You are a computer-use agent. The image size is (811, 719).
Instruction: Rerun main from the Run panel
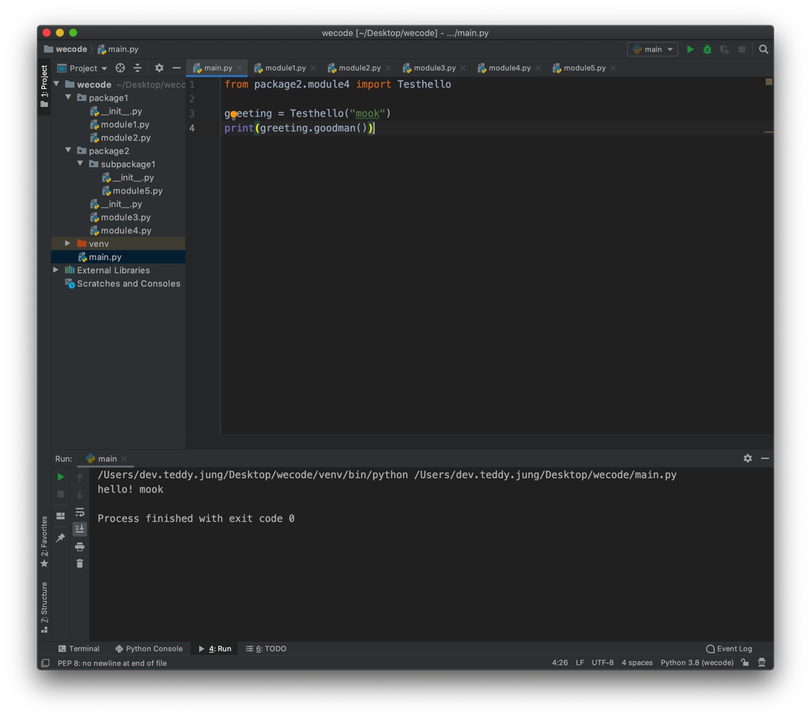pos(60,476)
